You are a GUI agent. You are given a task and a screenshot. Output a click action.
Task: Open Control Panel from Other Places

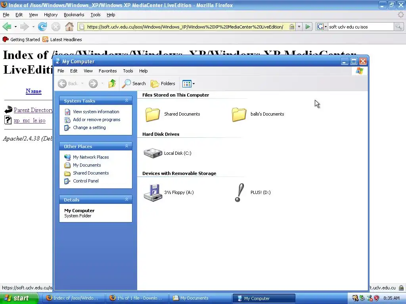click(x=86, y=181)
